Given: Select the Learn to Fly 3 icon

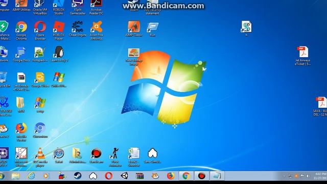Looking at the screenshot, I should pyautogui.click(x=59, y=54).
